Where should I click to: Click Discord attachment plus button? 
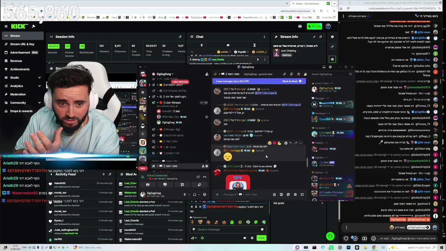(217, 195)
